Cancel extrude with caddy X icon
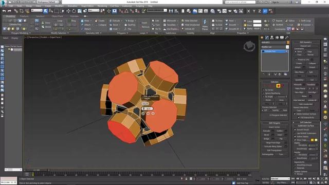Screen dimensions: 329x185 tap(153, 114)
